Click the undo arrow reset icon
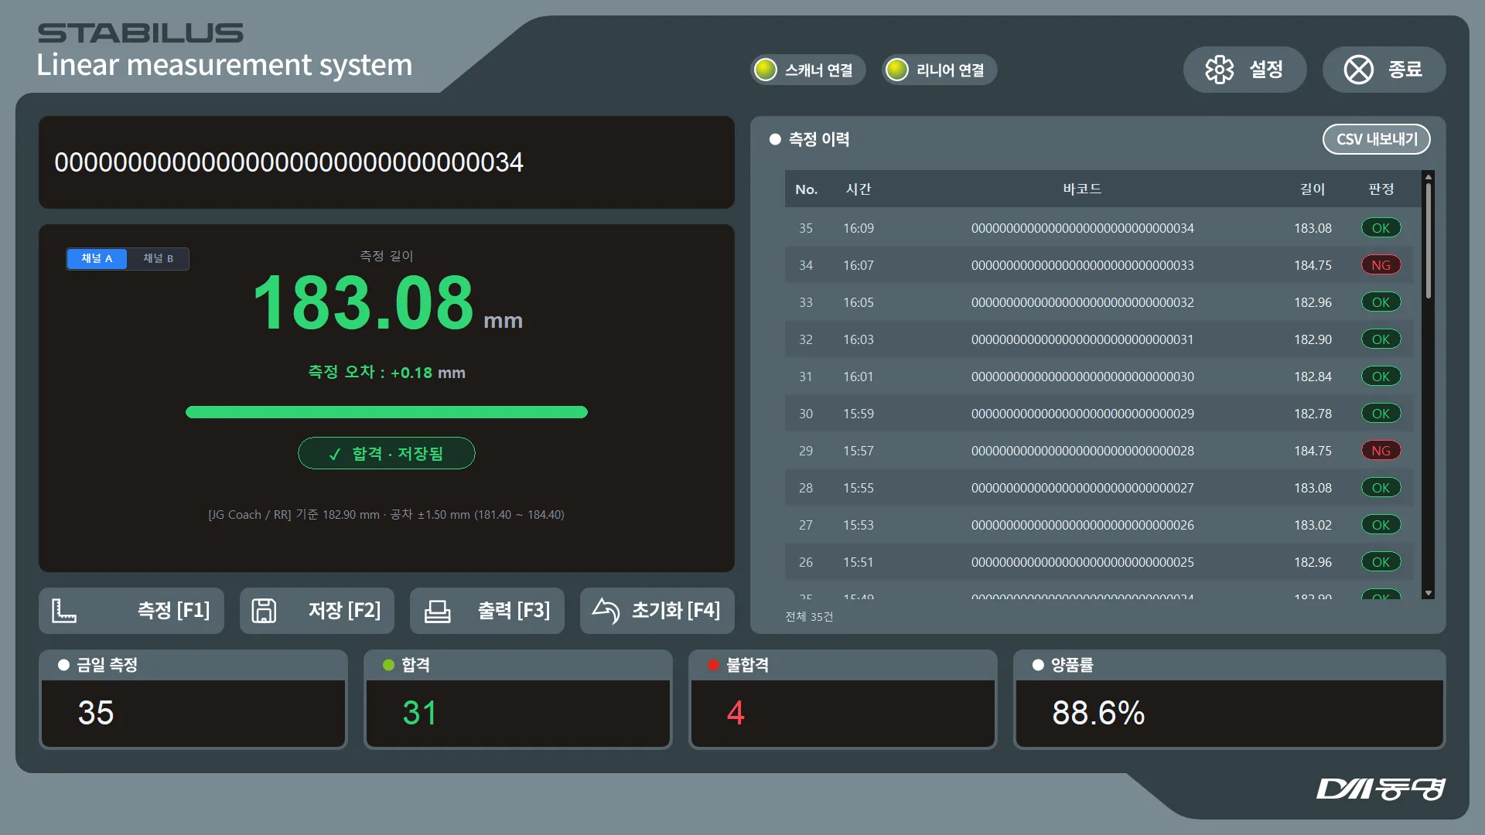The height and width of the screenshot is (835, 1485). pos(606,611)
